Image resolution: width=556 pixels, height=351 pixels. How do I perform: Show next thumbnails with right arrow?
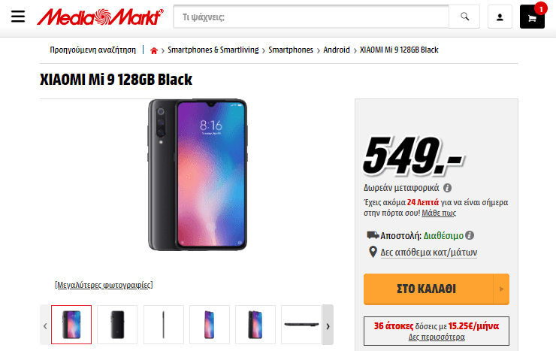click(328, 325)
